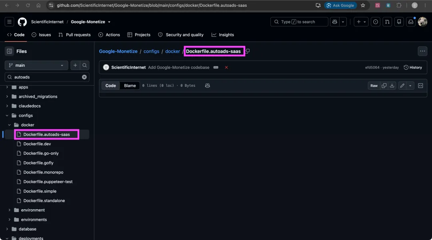Copy the file path icon
The width and height of the screenshot is (432, 240).
click(x=248, y=51)
